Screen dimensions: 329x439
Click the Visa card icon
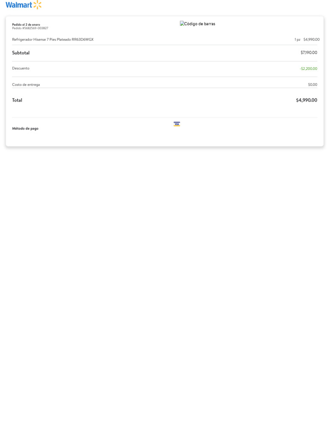[x=177, y=124]
